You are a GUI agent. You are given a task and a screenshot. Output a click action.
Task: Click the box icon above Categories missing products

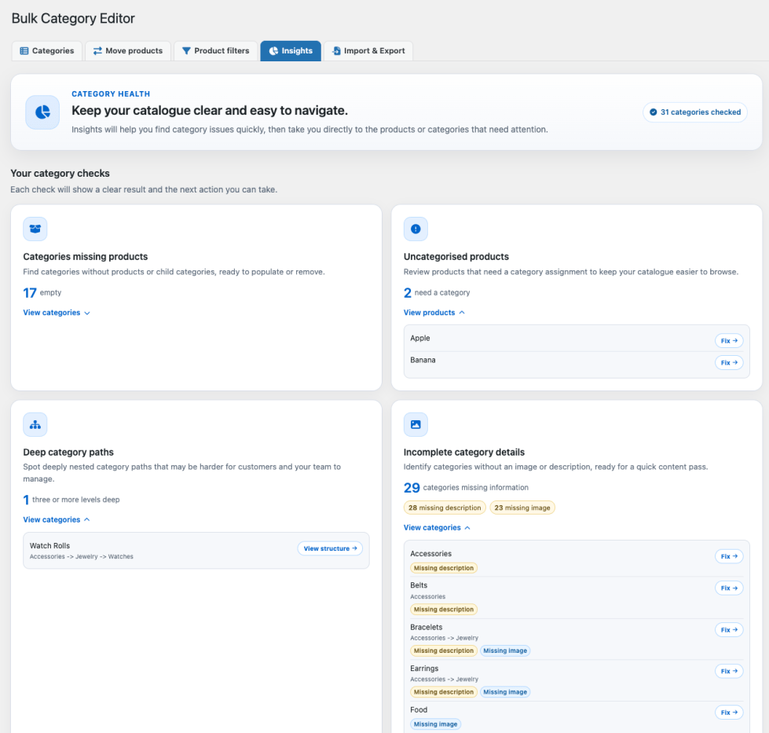click(35, 229)
